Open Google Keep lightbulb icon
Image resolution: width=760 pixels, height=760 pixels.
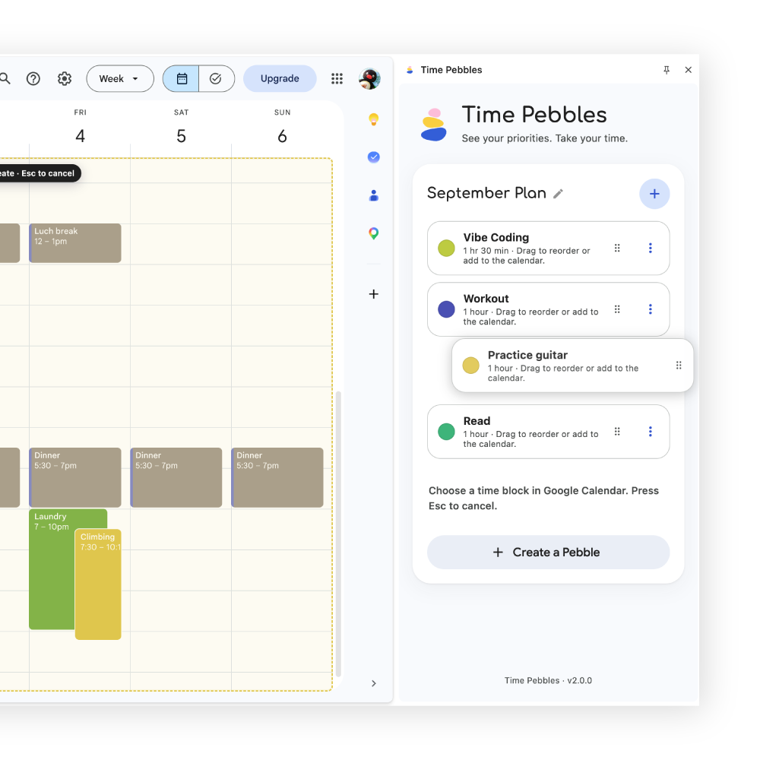tap(373, 119)
